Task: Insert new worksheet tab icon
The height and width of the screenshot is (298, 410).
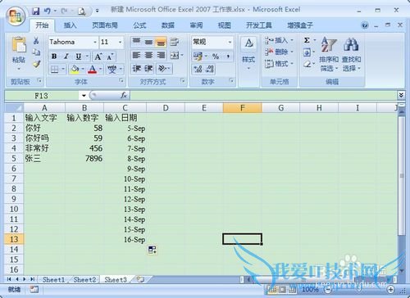Action: tap(140, 279)
